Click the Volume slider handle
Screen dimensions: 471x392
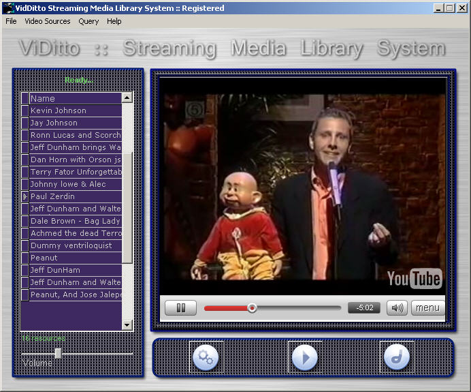(x=59, y=354)
